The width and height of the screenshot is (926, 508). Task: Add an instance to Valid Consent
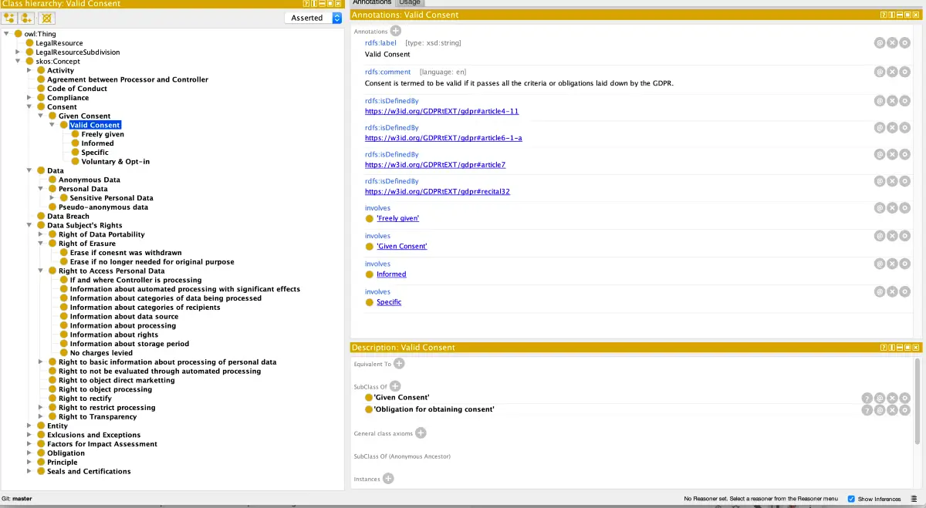click(x=388, y=479)
